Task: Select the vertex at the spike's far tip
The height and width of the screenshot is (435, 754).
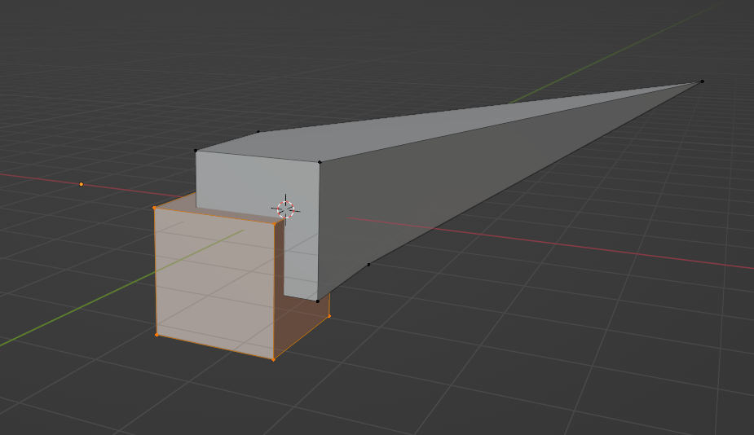Action: click(x=702, y=81)
